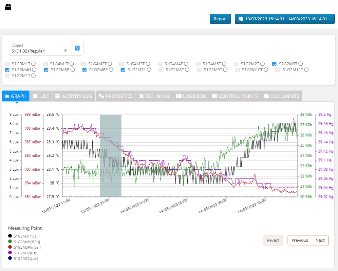Click the Next button
The width and height of the screenshot is (338, 271).
(x=320, y=240)
